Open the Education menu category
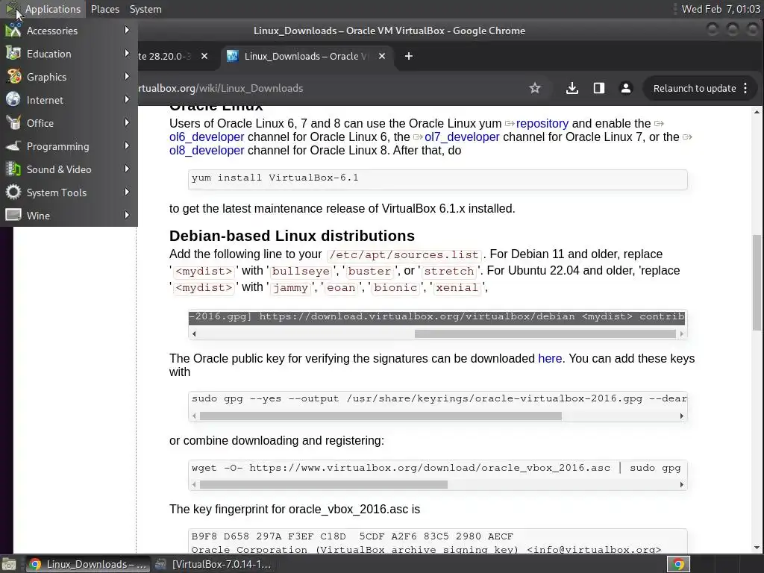Image resolution: width=764 pixels, height=573 pixels. tap(69, 54)
